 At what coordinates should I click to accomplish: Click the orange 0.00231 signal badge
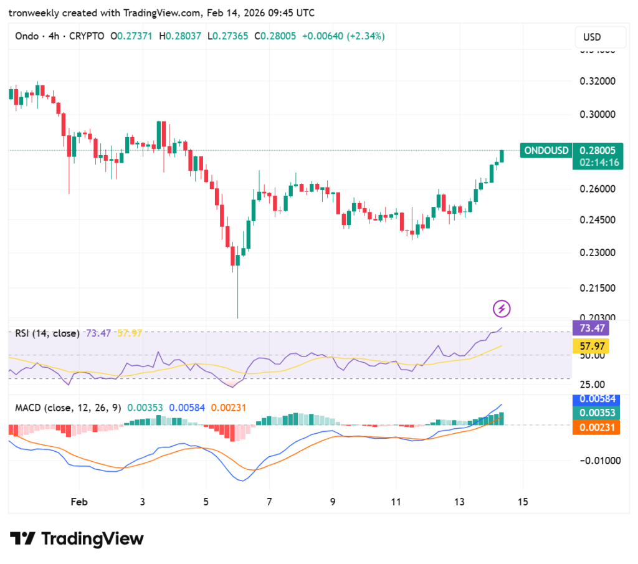596,428
